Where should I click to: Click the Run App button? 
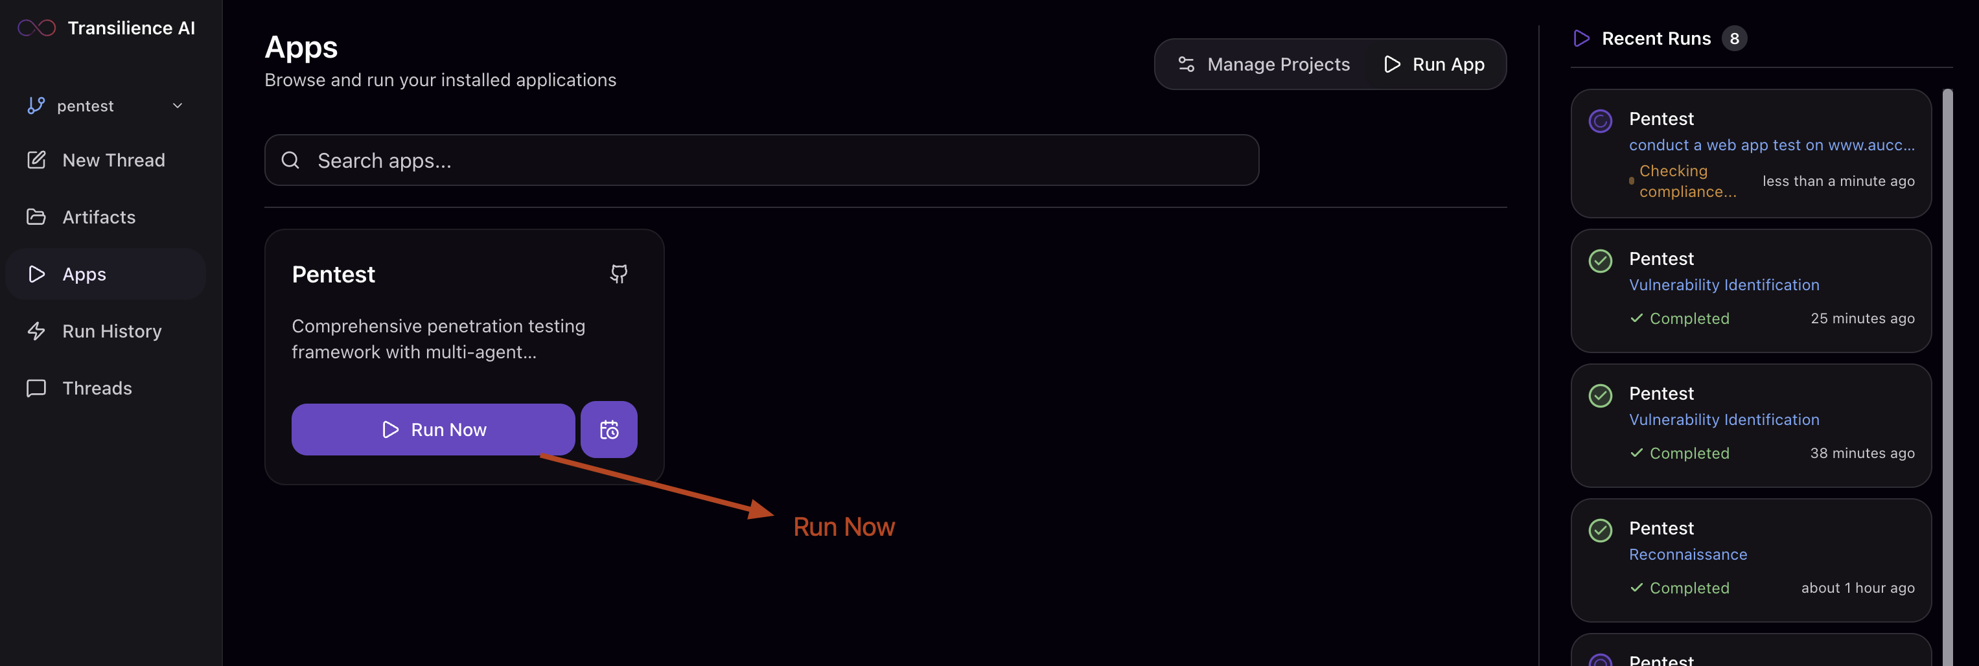point(1433,63)
